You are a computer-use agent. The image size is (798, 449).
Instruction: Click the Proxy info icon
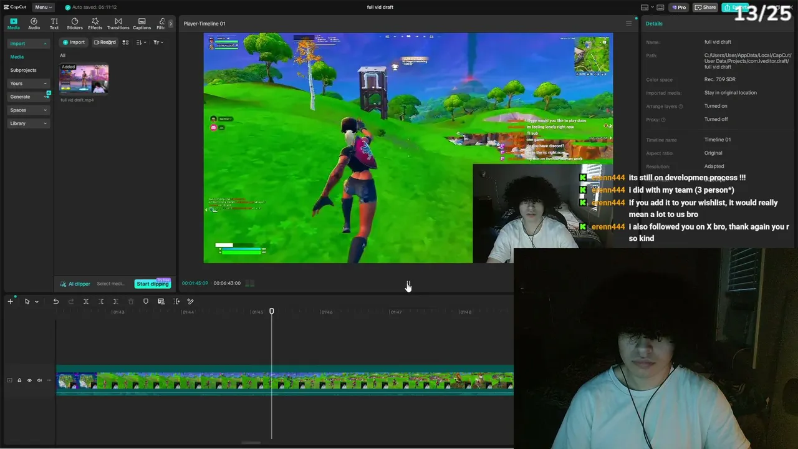coord(663,120)
